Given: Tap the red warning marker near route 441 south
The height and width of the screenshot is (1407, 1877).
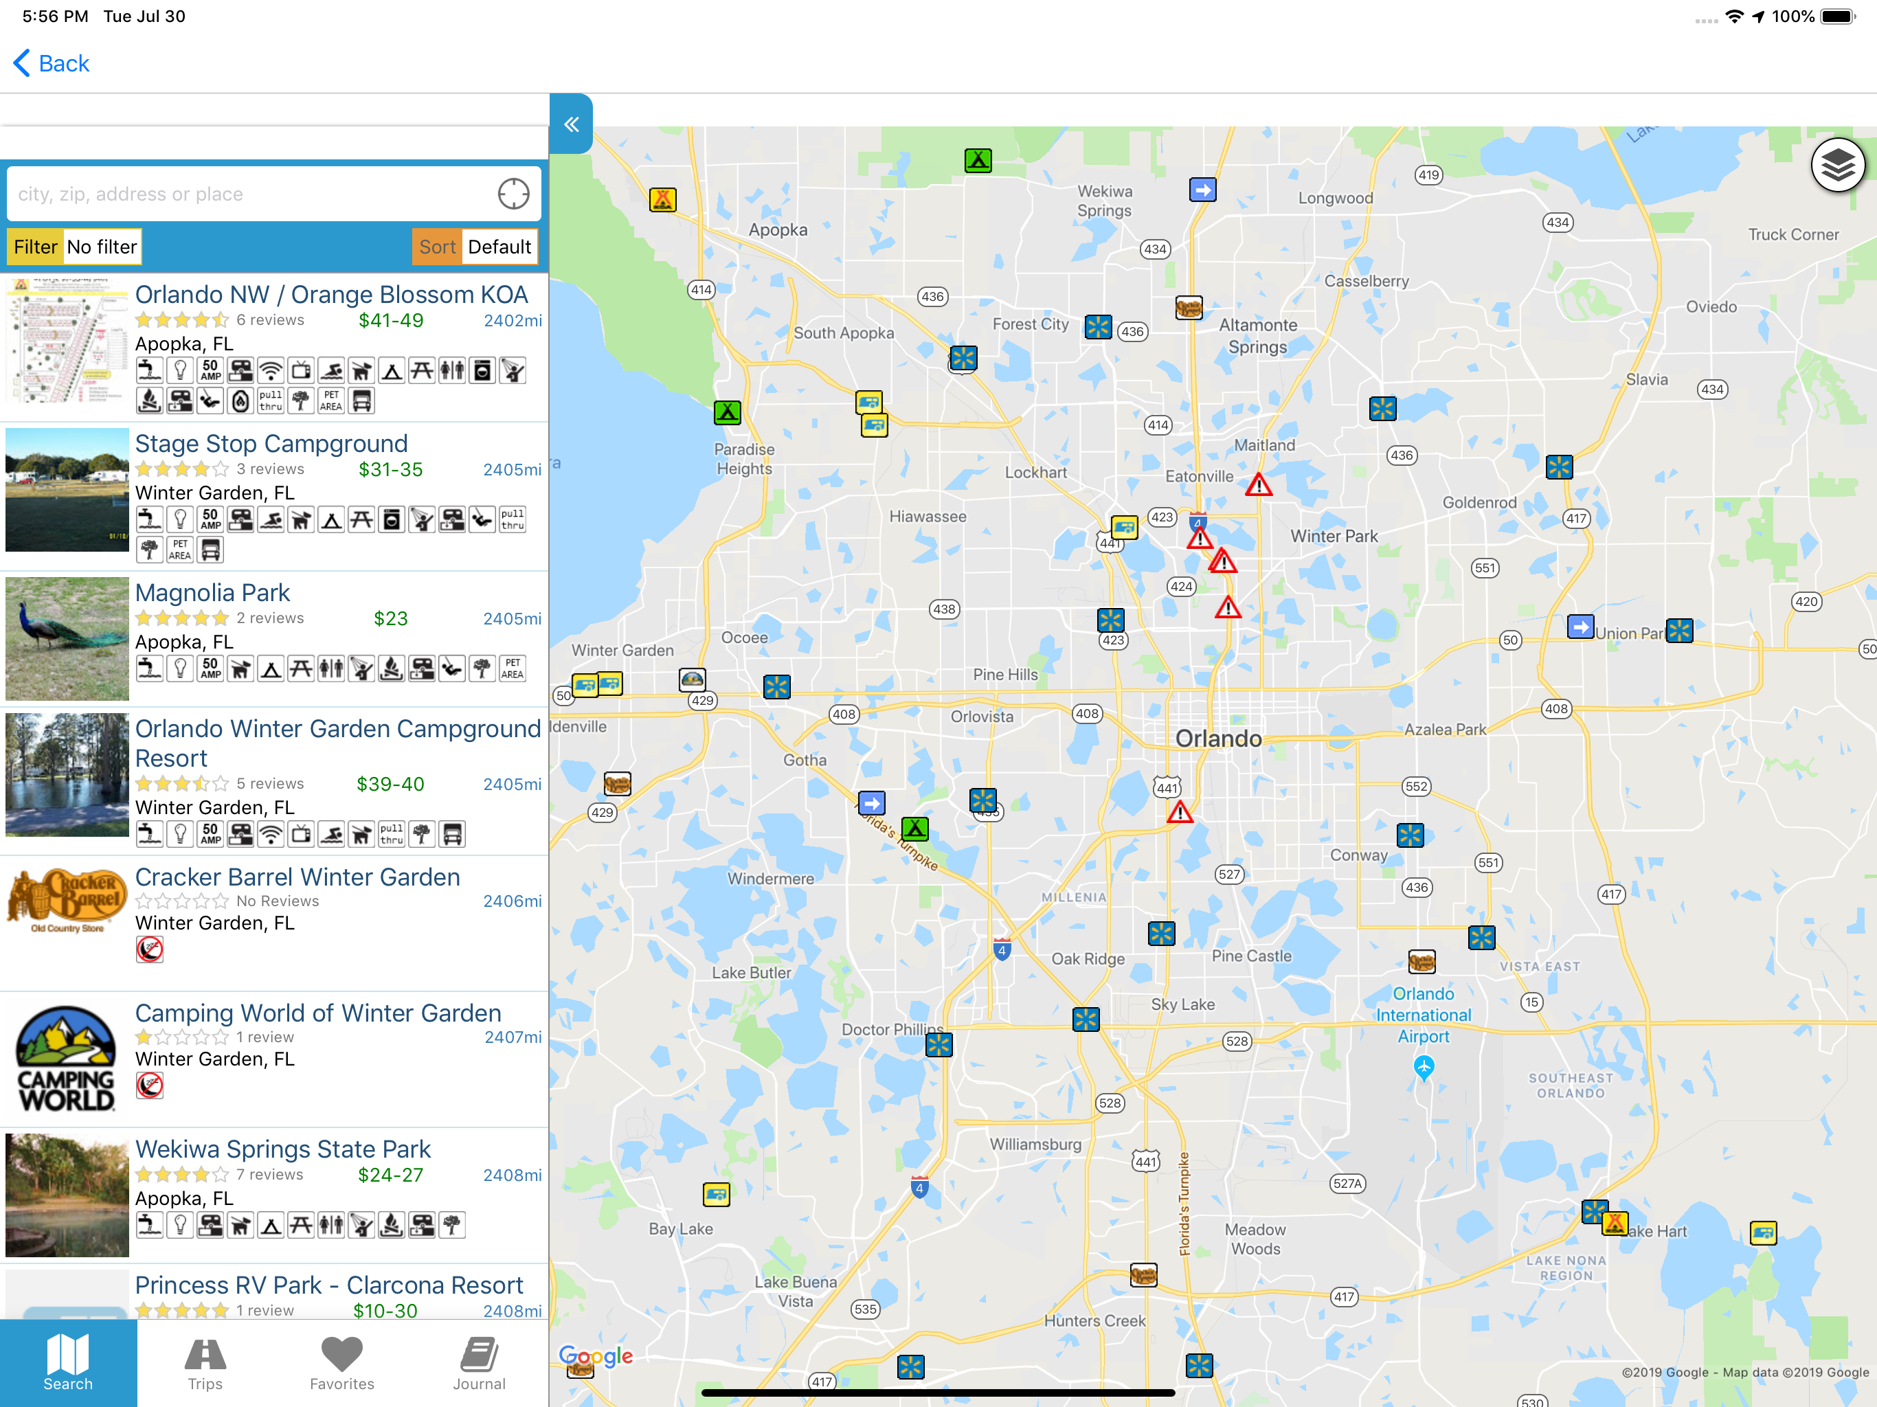Looking at the screenshot, I should click(1180, 813).
